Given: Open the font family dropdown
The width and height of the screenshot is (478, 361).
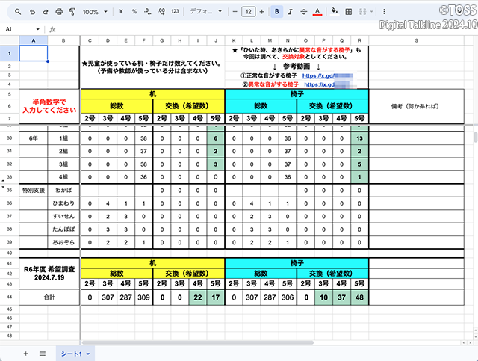Looking at the screenshot, I should [205, 12].
